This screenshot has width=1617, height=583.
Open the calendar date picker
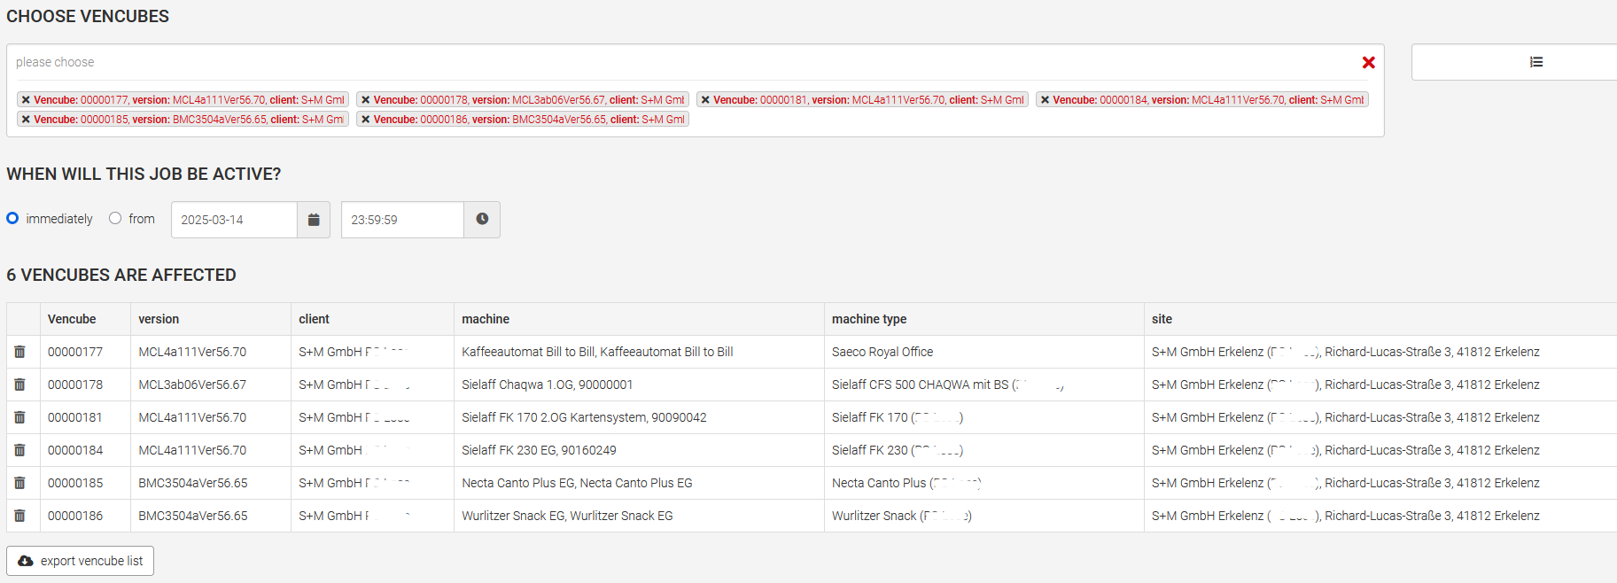[x=314, y=220]
